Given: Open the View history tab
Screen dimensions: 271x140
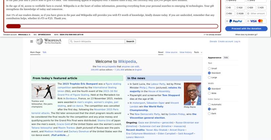Looking at the screenshot, I should 185,52.
